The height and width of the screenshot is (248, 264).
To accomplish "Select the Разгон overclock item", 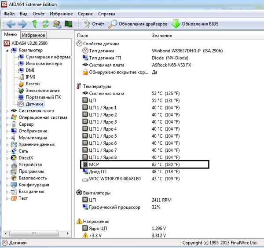I will pos(33,84).
